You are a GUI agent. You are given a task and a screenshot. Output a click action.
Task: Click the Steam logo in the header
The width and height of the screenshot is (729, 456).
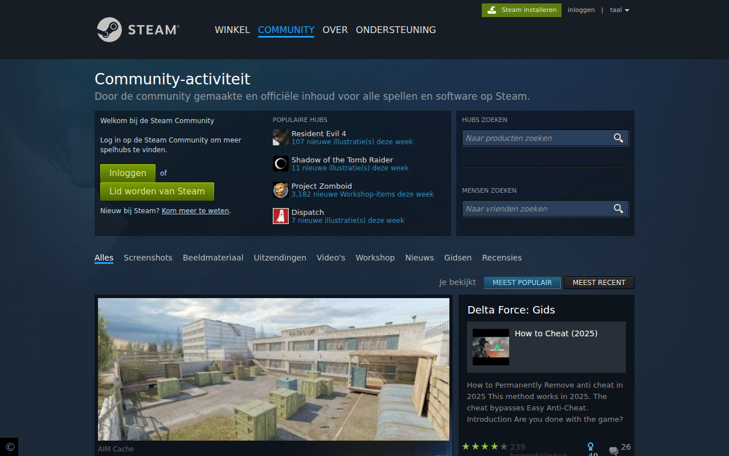click(x=138, y=30)
